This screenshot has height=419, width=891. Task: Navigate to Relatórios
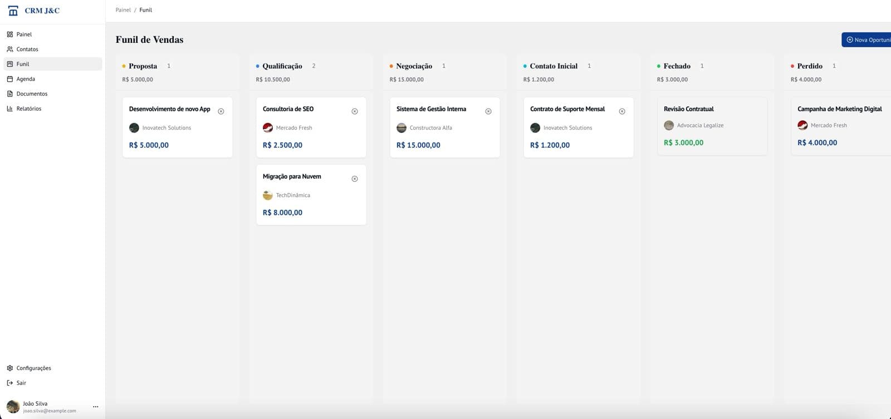click(x=29, y=109)
